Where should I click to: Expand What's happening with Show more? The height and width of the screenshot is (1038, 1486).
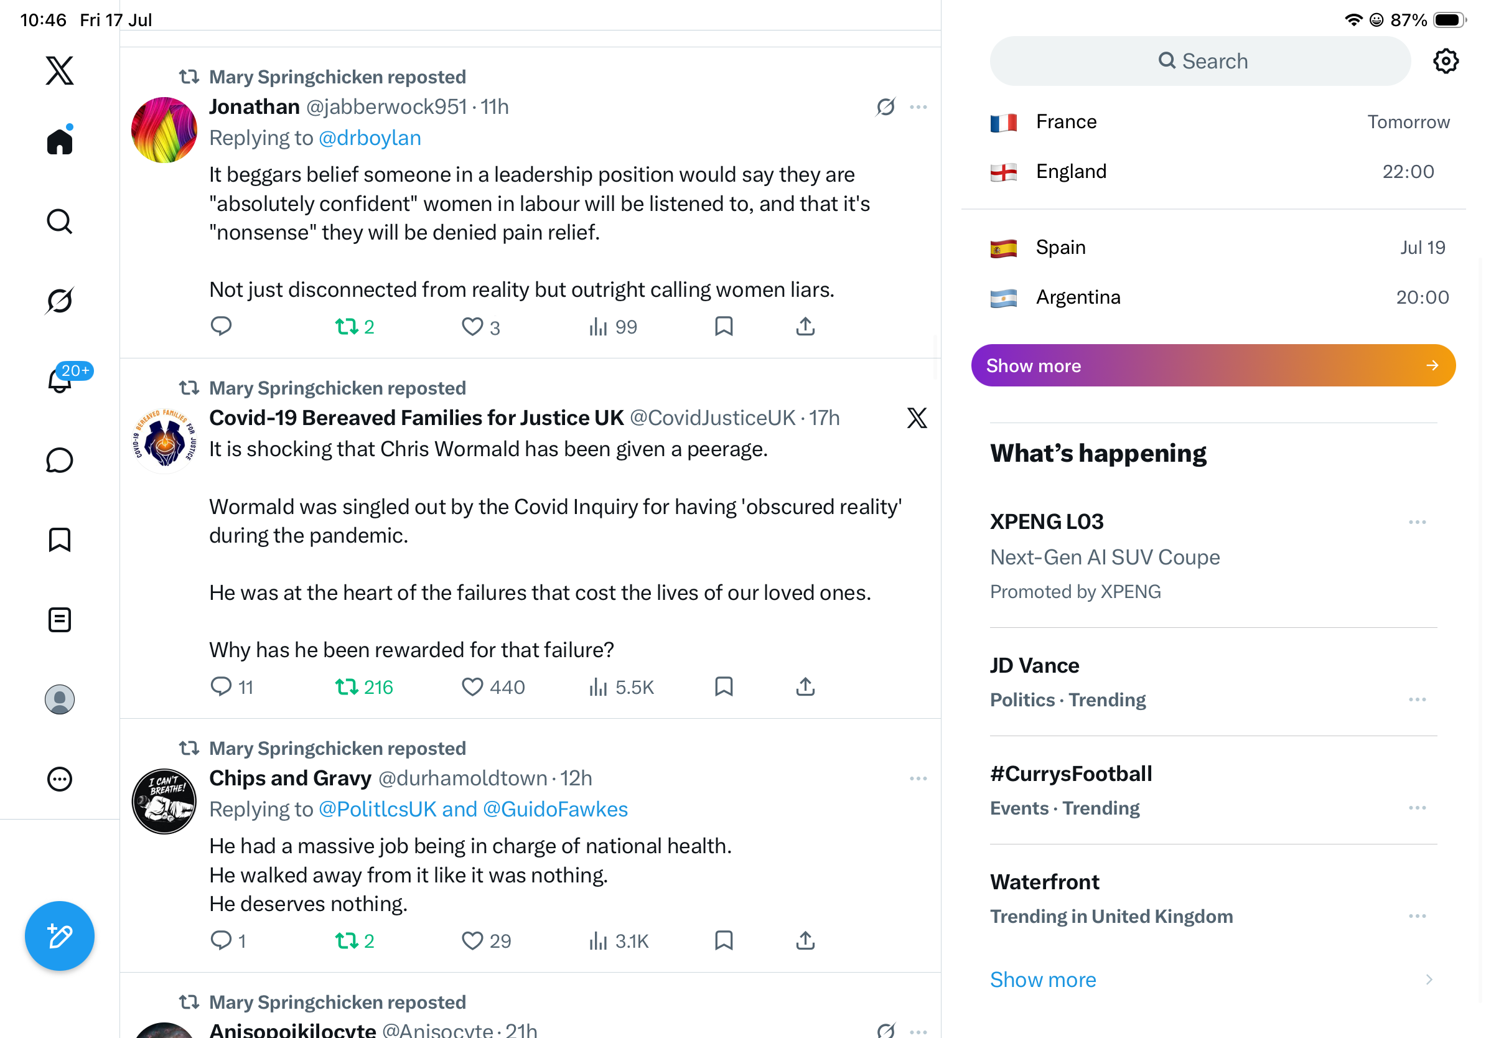tap(1043, 979)
